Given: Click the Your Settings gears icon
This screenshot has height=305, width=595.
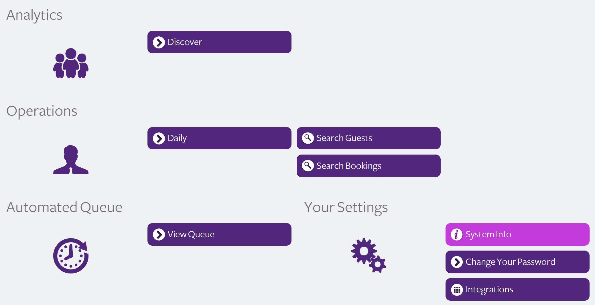Looking at the screenshot, I should tap(369, 255).
